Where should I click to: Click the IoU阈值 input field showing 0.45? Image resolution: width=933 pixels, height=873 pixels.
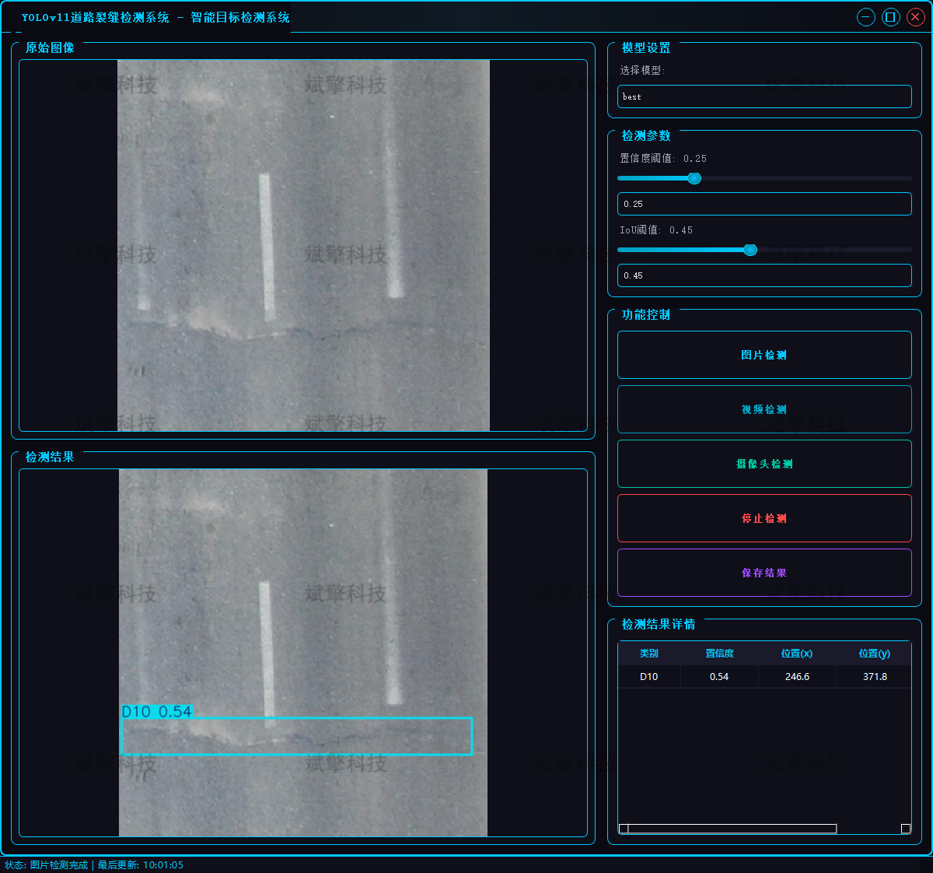coord(764,275)
